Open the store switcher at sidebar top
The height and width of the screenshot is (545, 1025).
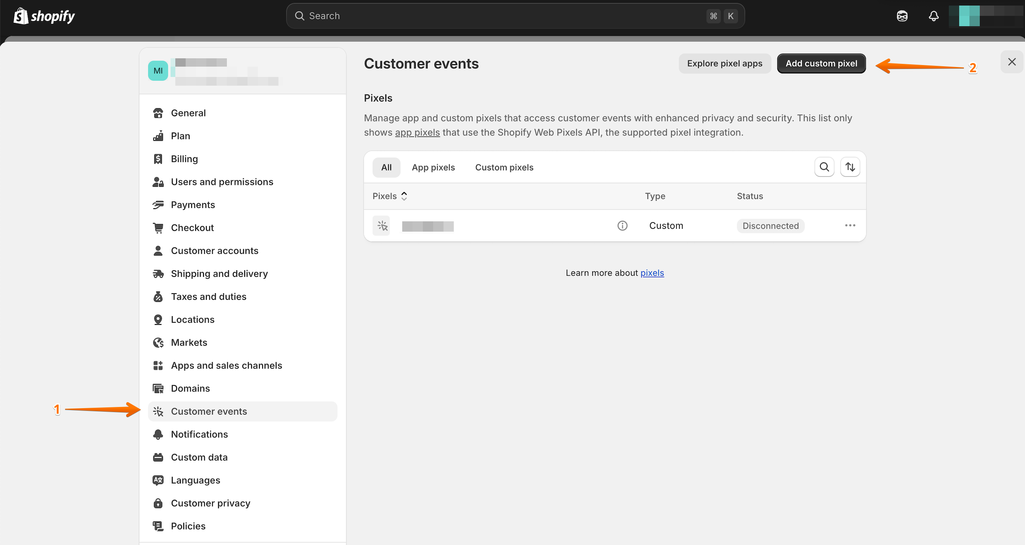(x=242, y=71)
